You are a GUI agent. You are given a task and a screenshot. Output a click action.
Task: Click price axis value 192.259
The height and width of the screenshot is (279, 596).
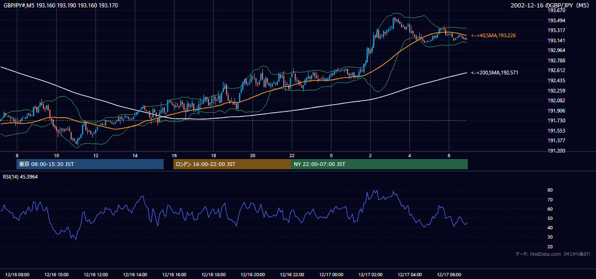[x=556, y=91]
